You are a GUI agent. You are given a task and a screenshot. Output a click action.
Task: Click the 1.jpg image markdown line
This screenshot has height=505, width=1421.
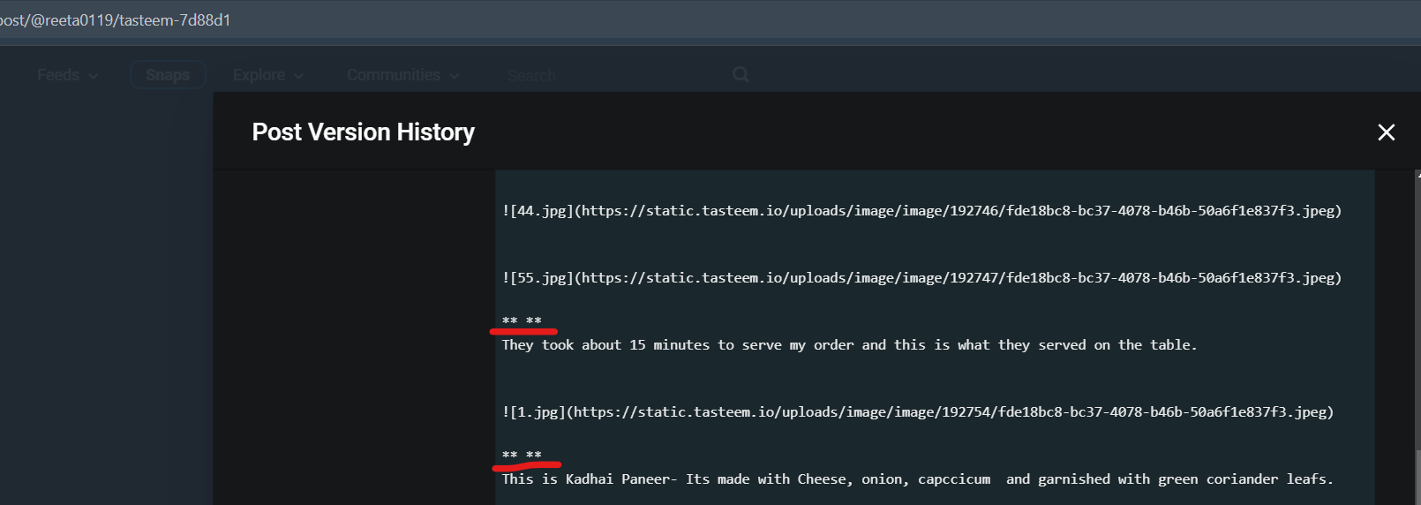[x=918, y=411]
